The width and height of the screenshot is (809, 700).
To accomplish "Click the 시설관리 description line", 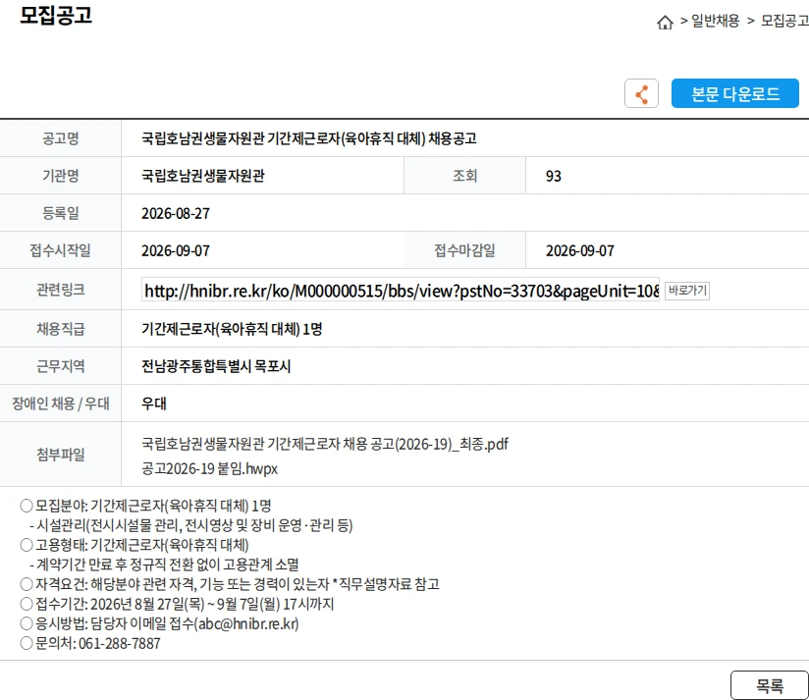I will tap(190, 525).
